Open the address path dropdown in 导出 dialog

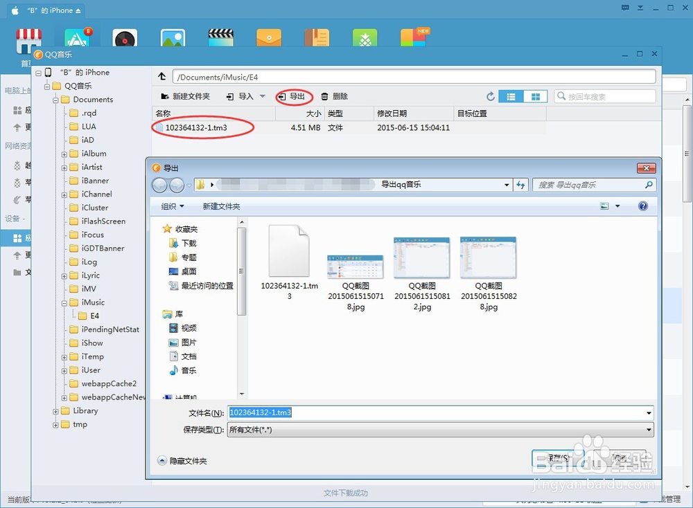coord(507,185)
